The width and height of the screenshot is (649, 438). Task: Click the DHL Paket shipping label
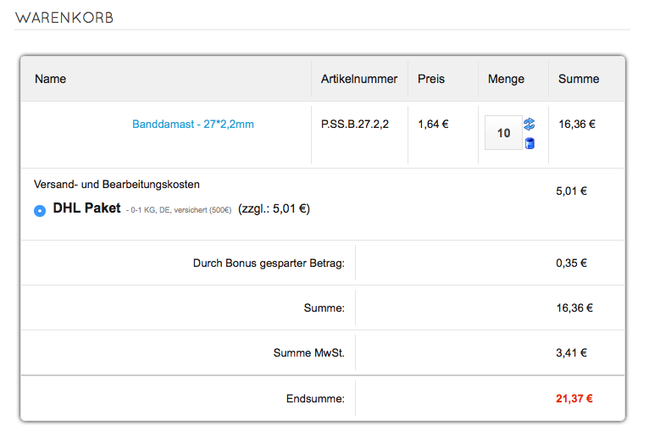[x=86, y=208]
